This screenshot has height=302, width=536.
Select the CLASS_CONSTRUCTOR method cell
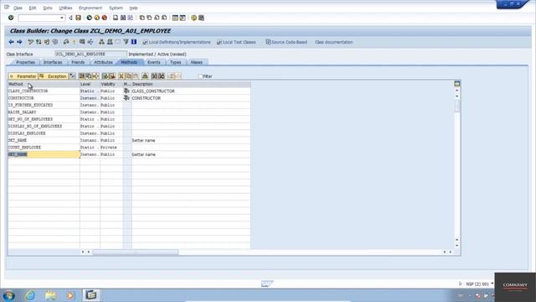coord(44,91)
